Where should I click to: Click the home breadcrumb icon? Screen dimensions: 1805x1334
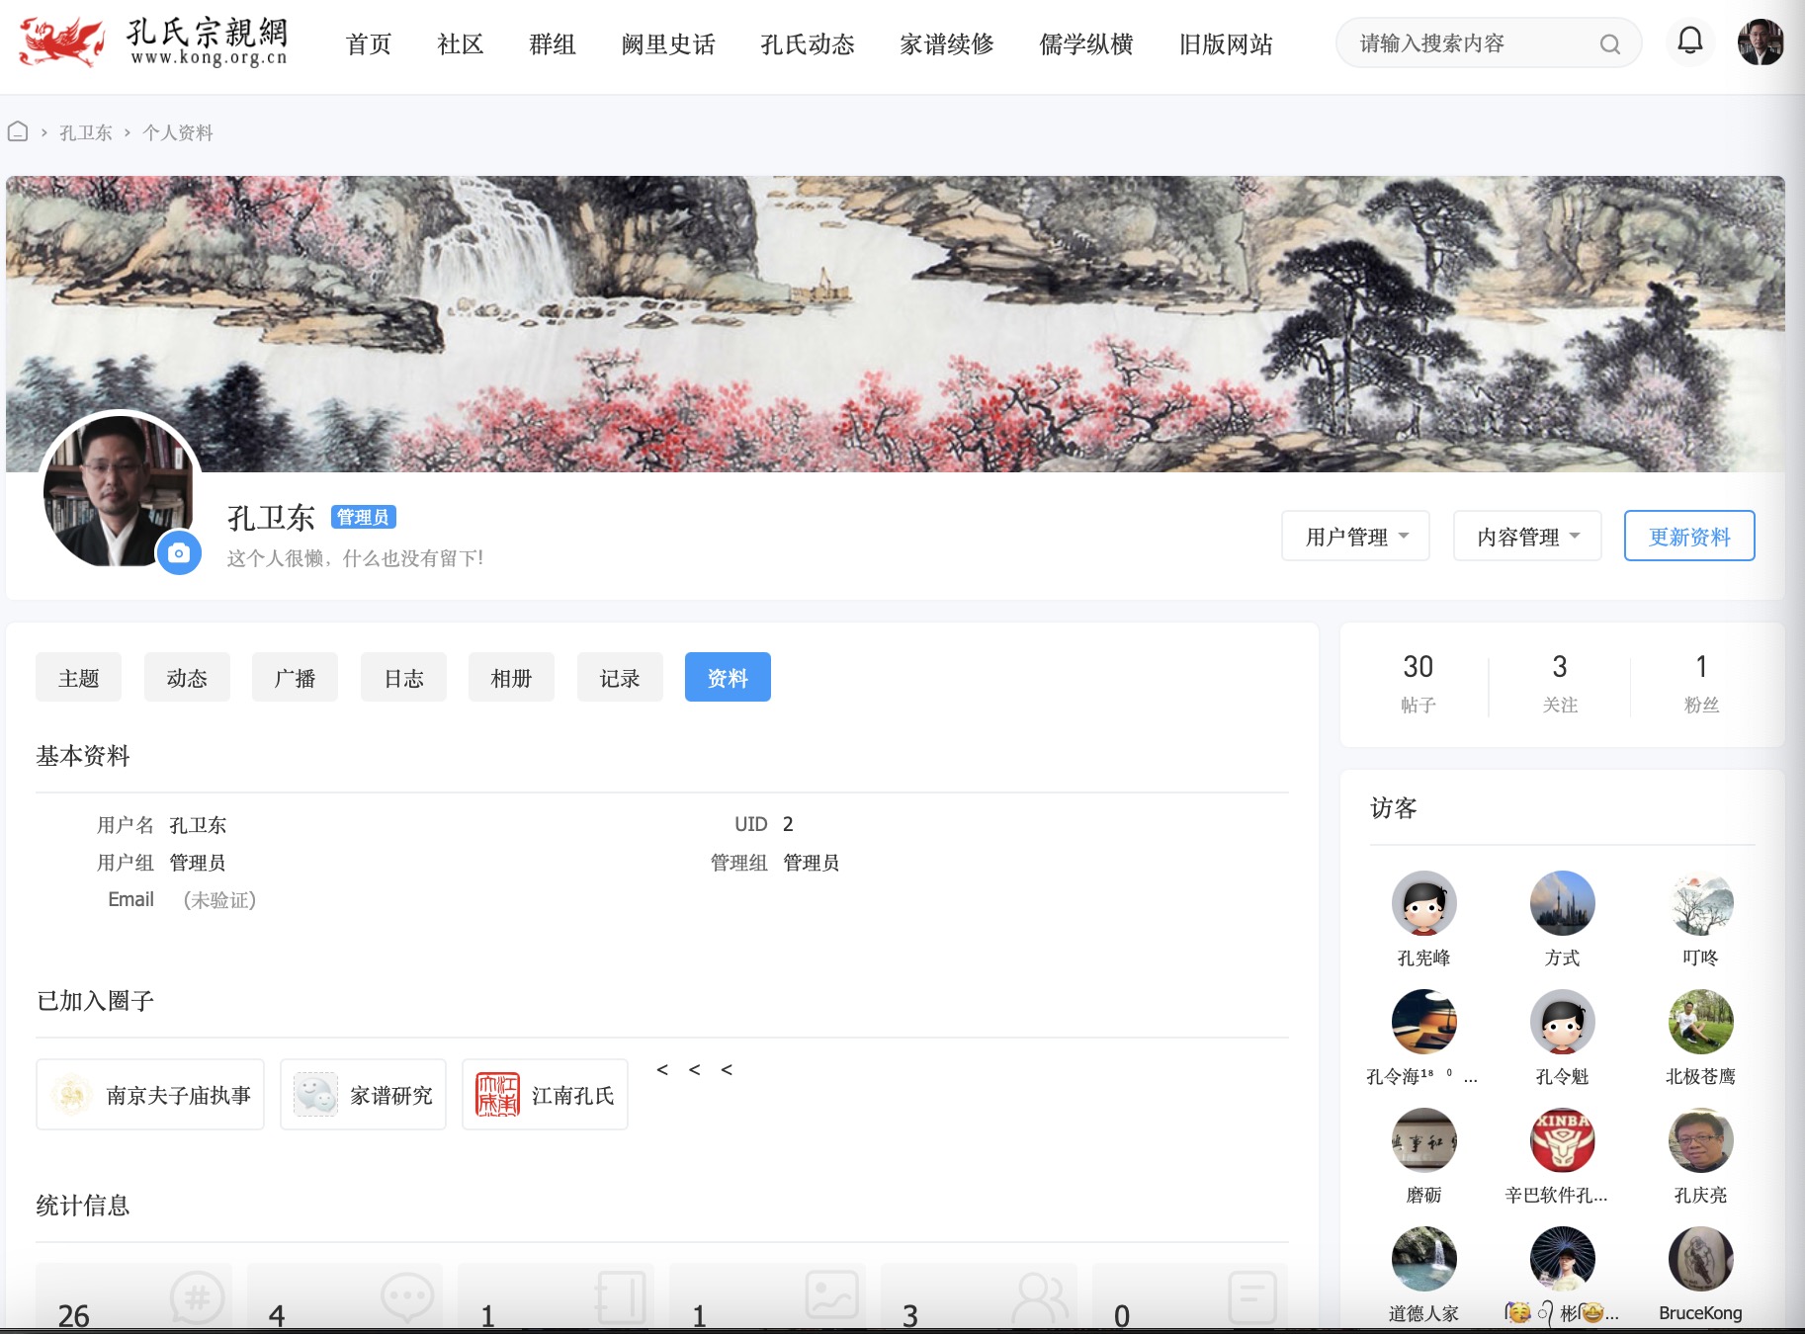pyautogui.click(x=18, y=131)
